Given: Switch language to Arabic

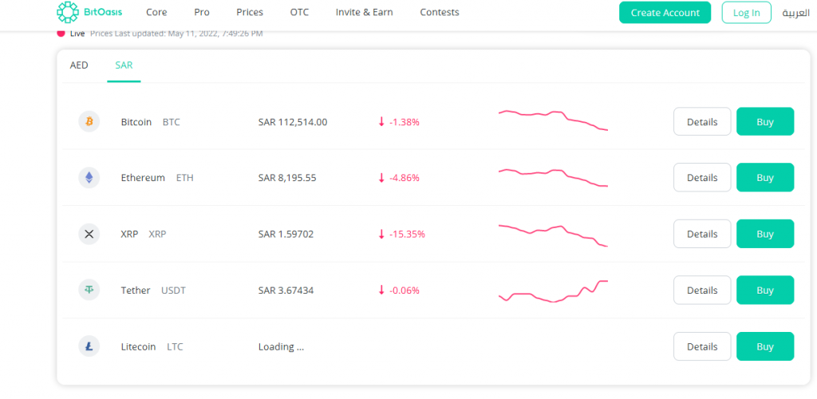Looking at the screenshot, I should [795, 13].
